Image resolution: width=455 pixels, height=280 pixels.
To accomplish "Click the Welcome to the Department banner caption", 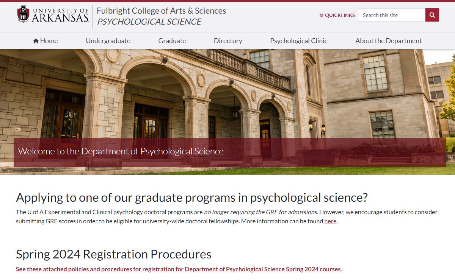I will coord(121,151).
